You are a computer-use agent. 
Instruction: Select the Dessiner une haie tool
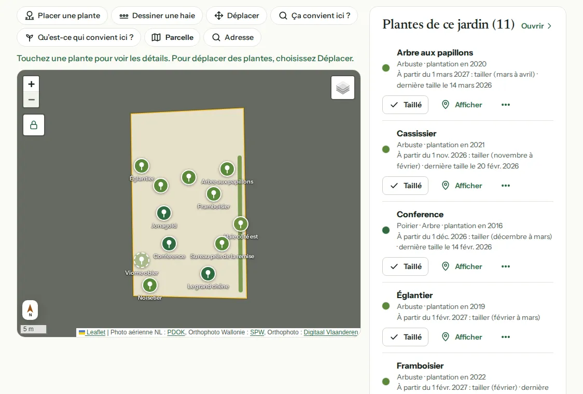coord(157,16)
